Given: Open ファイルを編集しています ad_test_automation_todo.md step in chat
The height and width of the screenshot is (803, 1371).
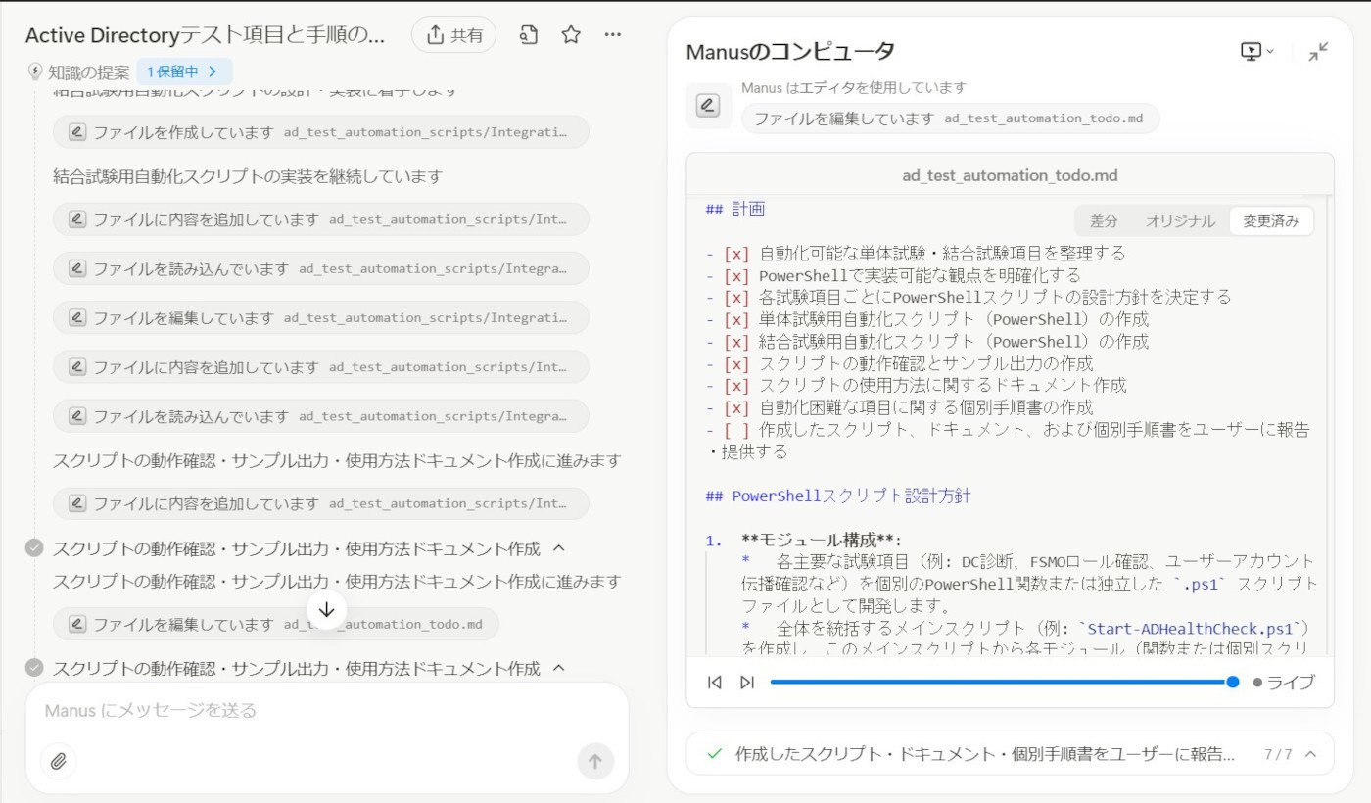Looking at the screenshot, I should tap(276, 624).
